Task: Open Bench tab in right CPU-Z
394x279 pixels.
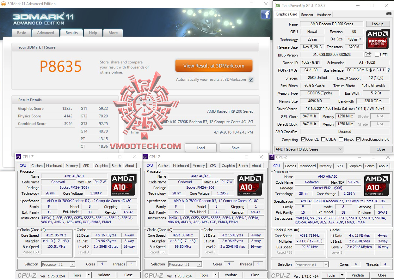Action: [370, 166]
